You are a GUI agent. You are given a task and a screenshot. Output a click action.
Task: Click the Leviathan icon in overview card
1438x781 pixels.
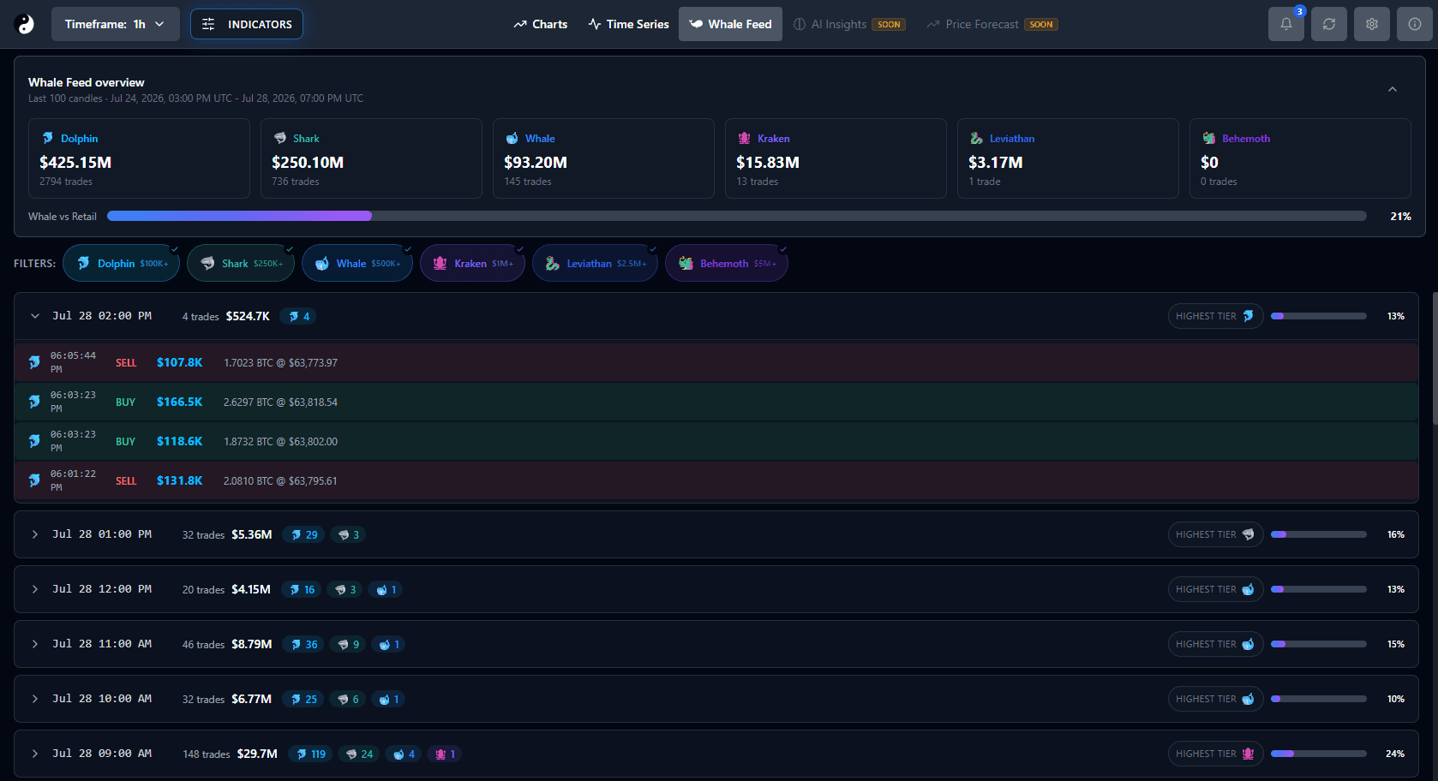pyautogui.click(x=977, y=138)
